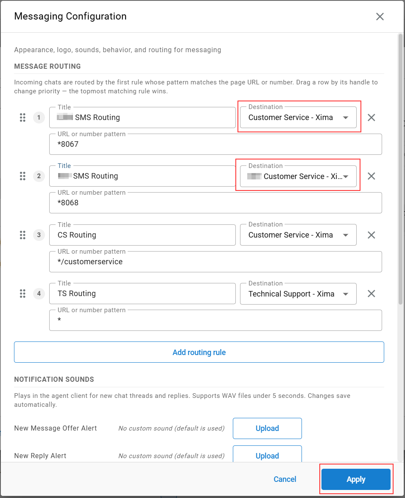The image size is (405, 498).
Task: Click the drag handle for TS Routing
Action: pos(22,294)
